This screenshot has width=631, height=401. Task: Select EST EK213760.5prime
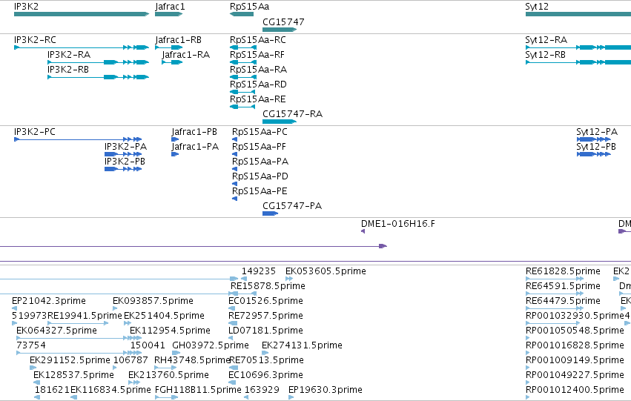(133, 382)
